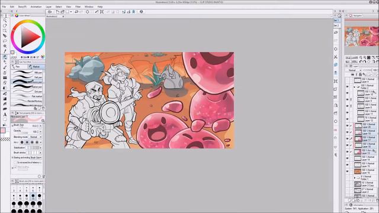This screenshot has height=213, width=379.
Task: Select the highlighted Pen tool in toolbox
Action: [5, 57]
